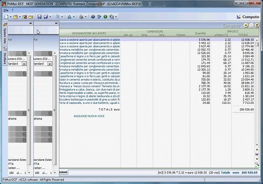The image size is (263, 184).
Task: Click the green info circle icon
Action: tap(105, 17)
